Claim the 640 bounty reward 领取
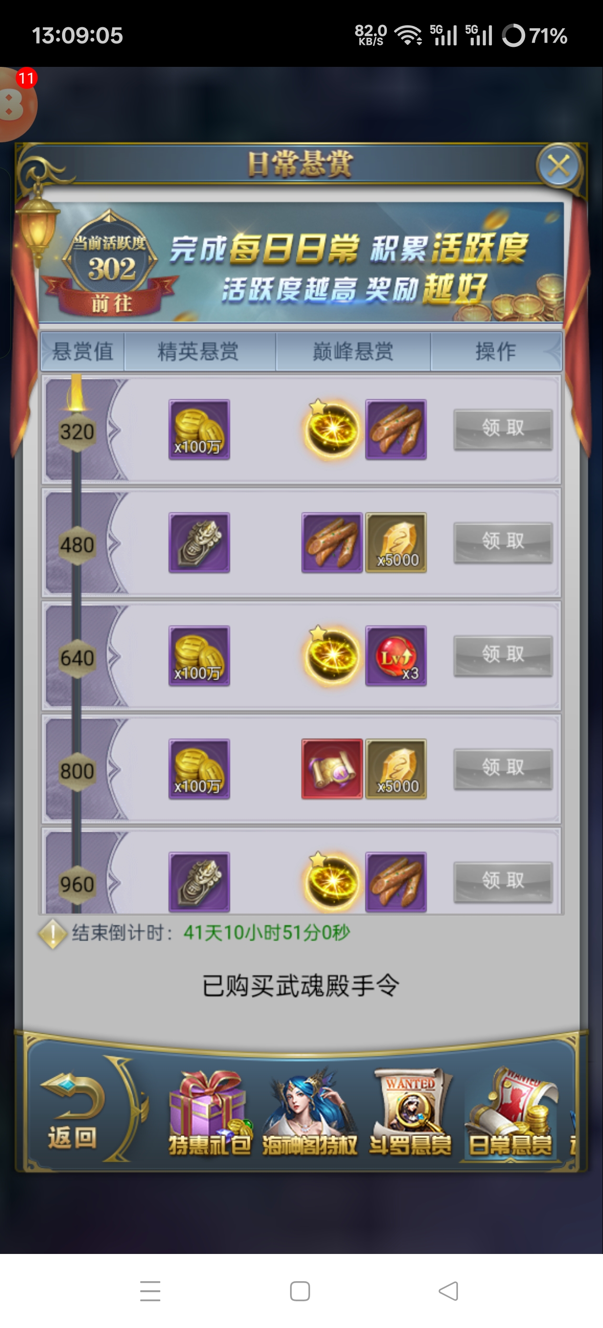Viewport: 603px width, 1328px height. tap(503, 655)
